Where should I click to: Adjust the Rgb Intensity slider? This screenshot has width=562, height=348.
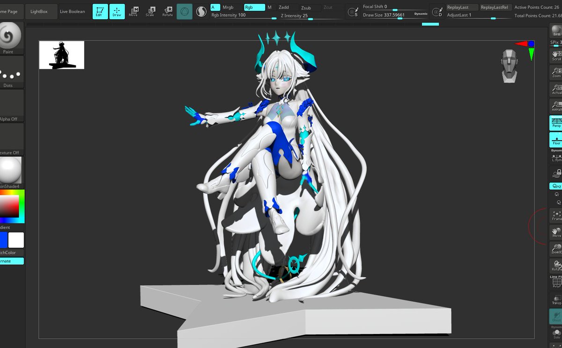coord(244,15)
